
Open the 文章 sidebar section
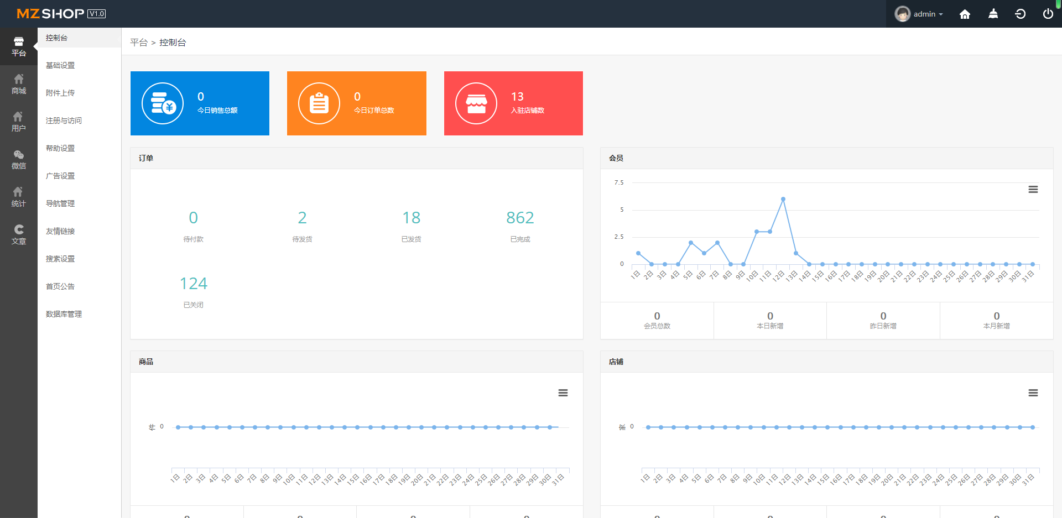point(19,234)
